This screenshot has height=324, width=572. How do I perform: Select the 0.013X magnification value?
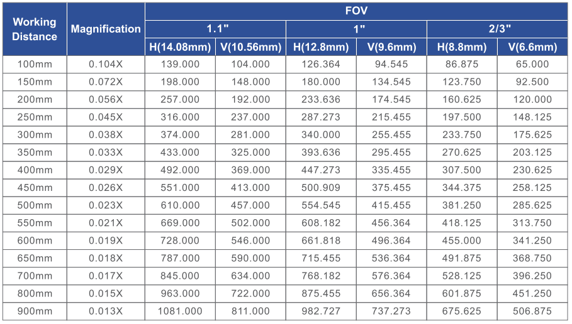[x=106, y=311]
